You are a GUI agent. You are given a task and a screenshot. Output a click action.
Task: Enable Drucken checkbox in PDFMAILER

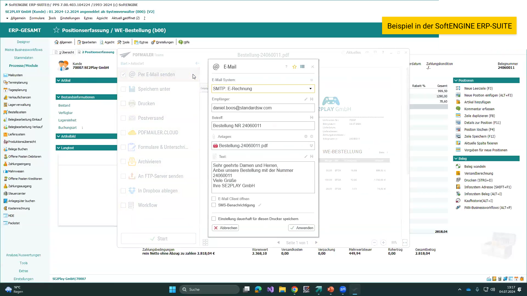(x=123, y=104)
